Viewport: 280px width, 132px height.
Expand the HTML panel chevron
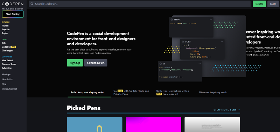(211, 20)
